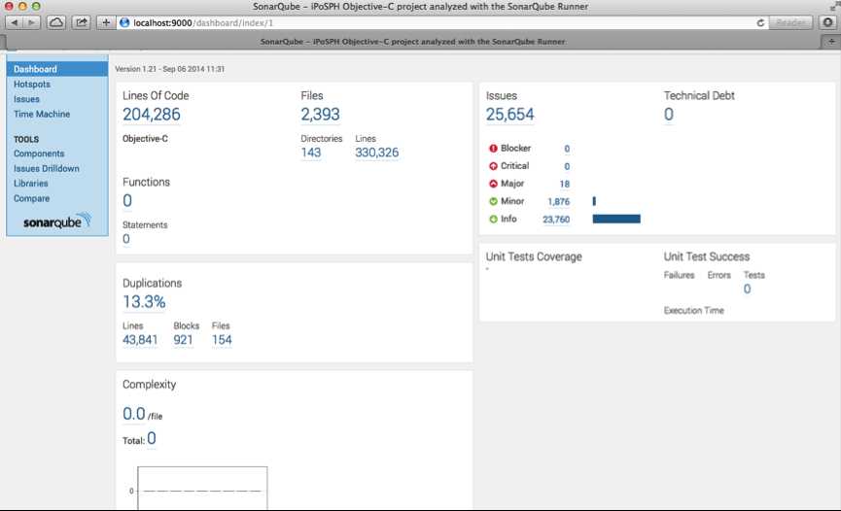Click the Info issues count 23,760
The width and height of the screenshot is (841, 511).
click(x=556, y=220)
